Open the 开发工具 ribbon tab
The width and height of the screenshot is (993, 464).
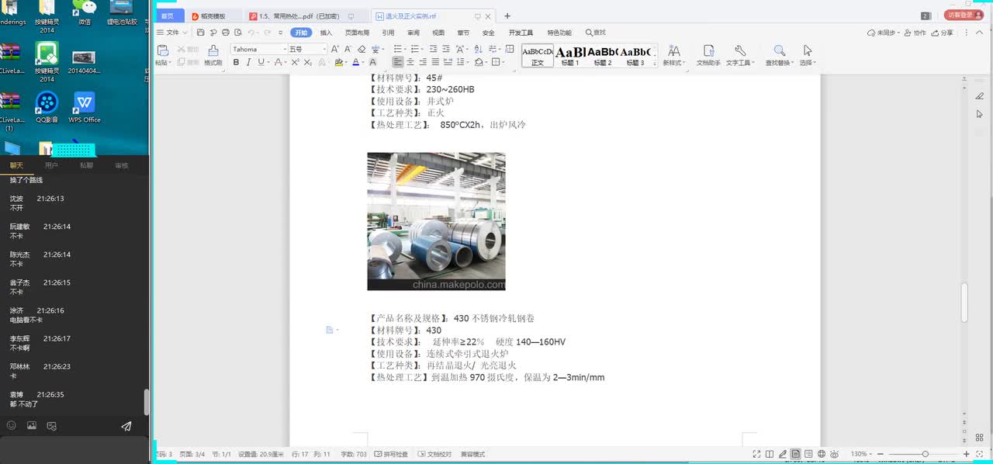click(521, 33)
